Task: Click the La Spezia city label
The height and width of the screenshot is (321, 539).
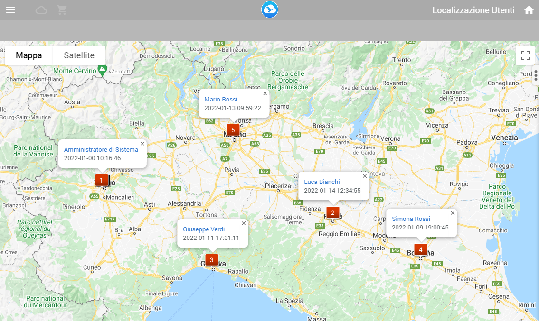Action: (x=289, y=301)
